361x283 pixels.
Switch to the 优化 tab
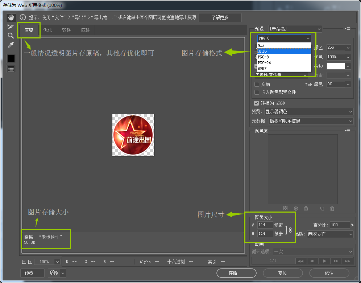point(47,30)
